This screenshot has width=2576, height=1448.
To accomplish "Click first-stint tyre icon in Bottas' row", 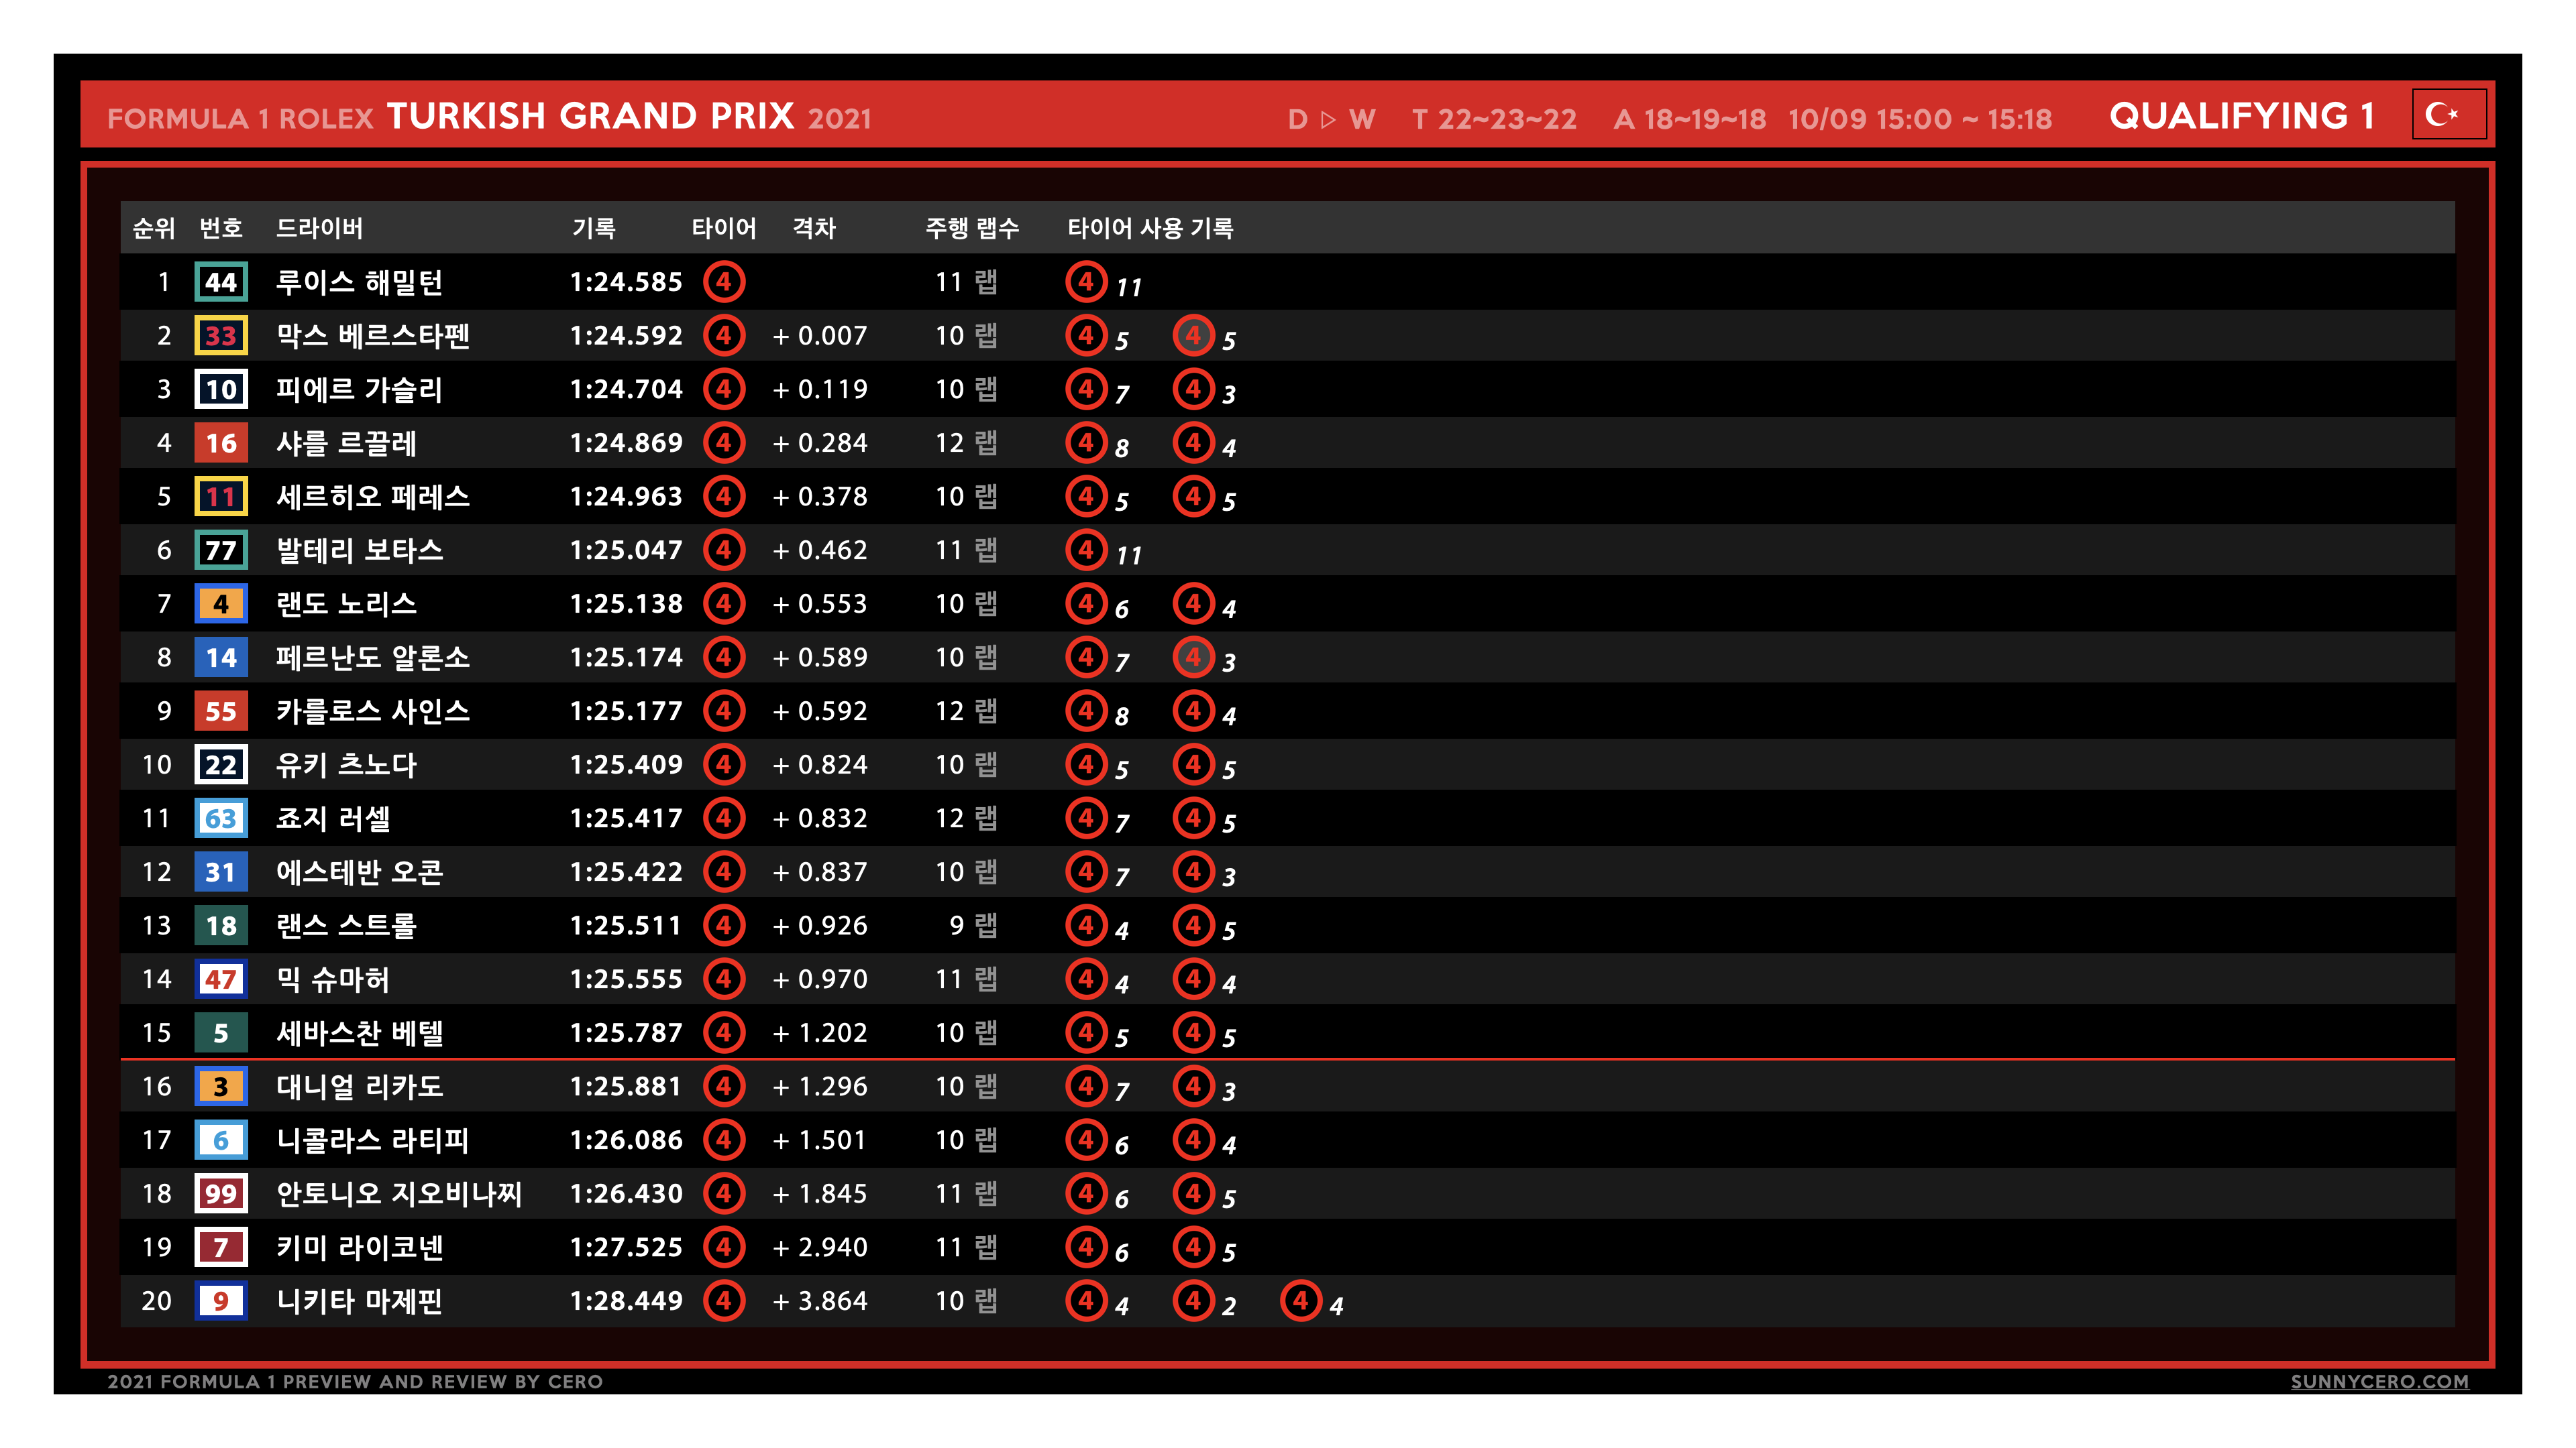I will [x=1086, y=550].
